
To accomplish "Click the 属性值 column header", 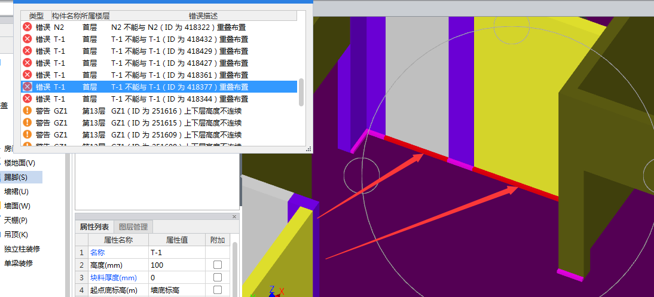I will coord(176,240).
